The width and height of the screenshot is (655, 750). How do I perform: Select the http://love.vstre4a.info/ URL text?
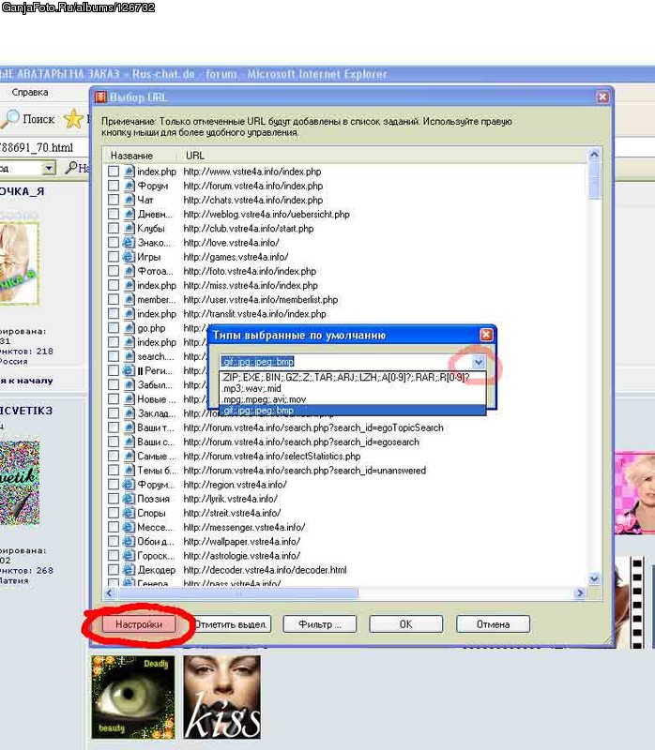[231, 243]
